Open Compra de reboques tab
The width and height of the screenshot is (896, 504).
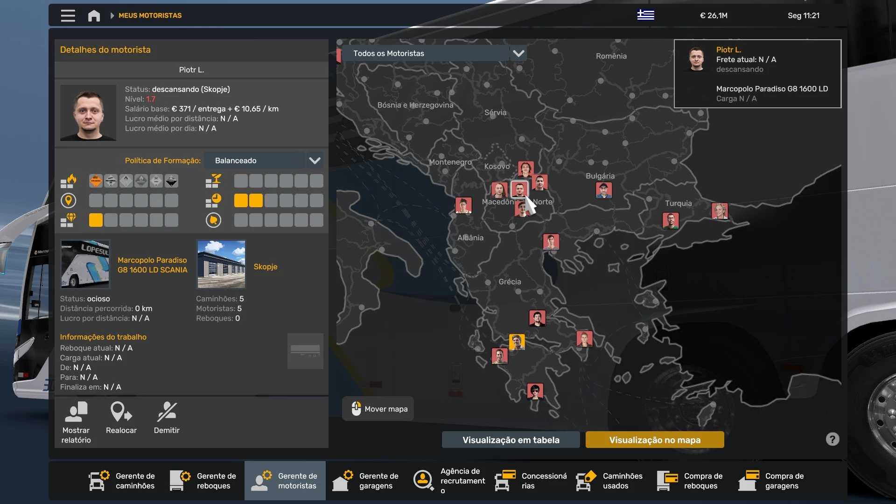click(x=691, y=480)
